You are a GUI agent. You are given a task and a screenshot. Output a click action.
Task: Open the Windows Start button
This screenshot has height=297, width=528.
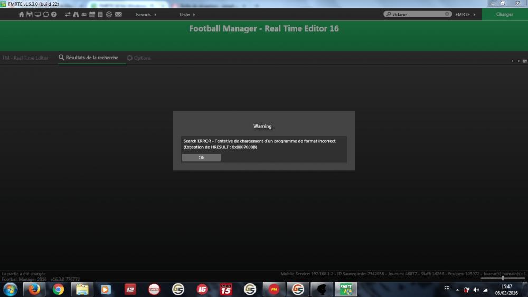10,289
